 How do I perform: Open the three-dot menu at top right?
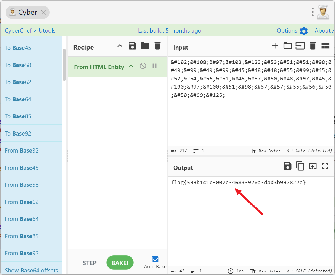coord(313,12)
